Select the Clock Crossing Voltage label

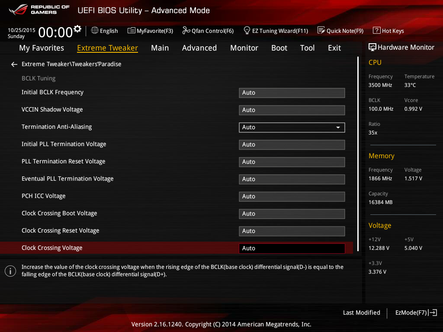click(52, 248)
